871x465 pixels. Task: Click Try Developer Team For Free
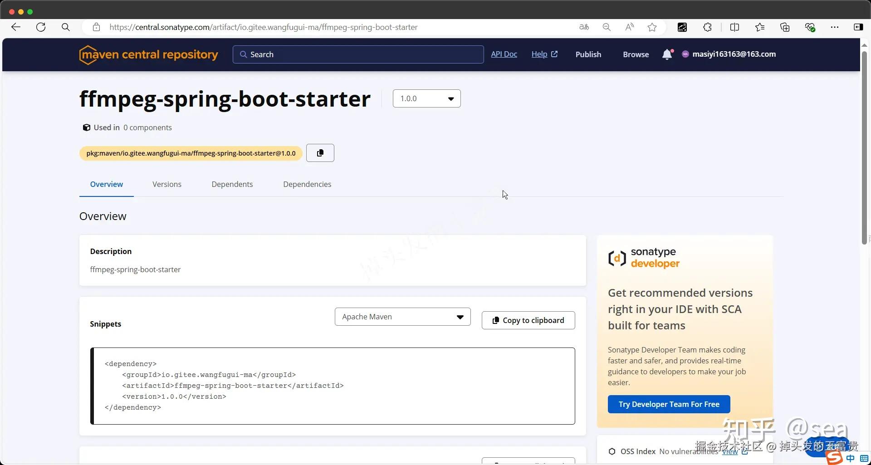[669, 404]
